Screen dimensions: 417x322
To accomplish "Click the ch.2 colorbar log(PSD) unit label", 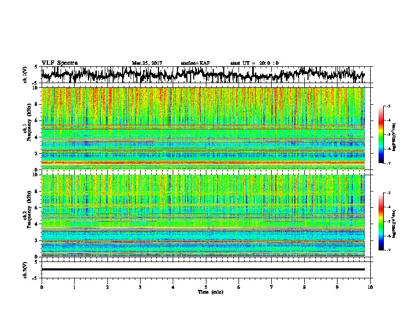I will tap(394, 223).
